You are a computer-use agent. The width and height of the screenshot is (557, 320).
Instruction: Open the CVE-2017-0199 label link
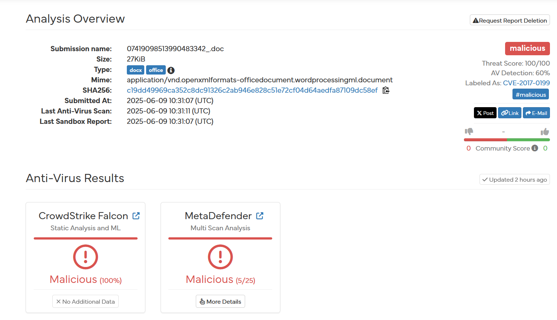526,83
